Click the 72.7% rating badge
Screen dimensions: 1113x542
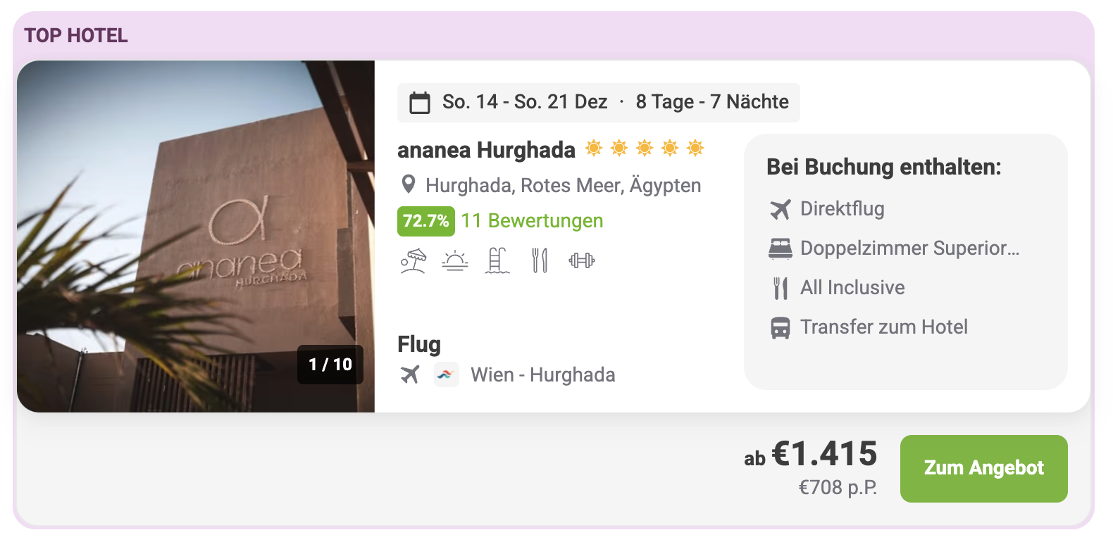[x=426, y=221]
